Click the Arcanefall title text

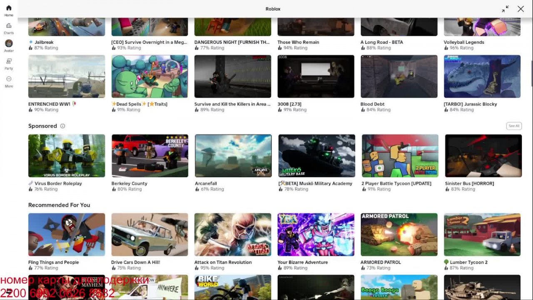coord(206,183)
